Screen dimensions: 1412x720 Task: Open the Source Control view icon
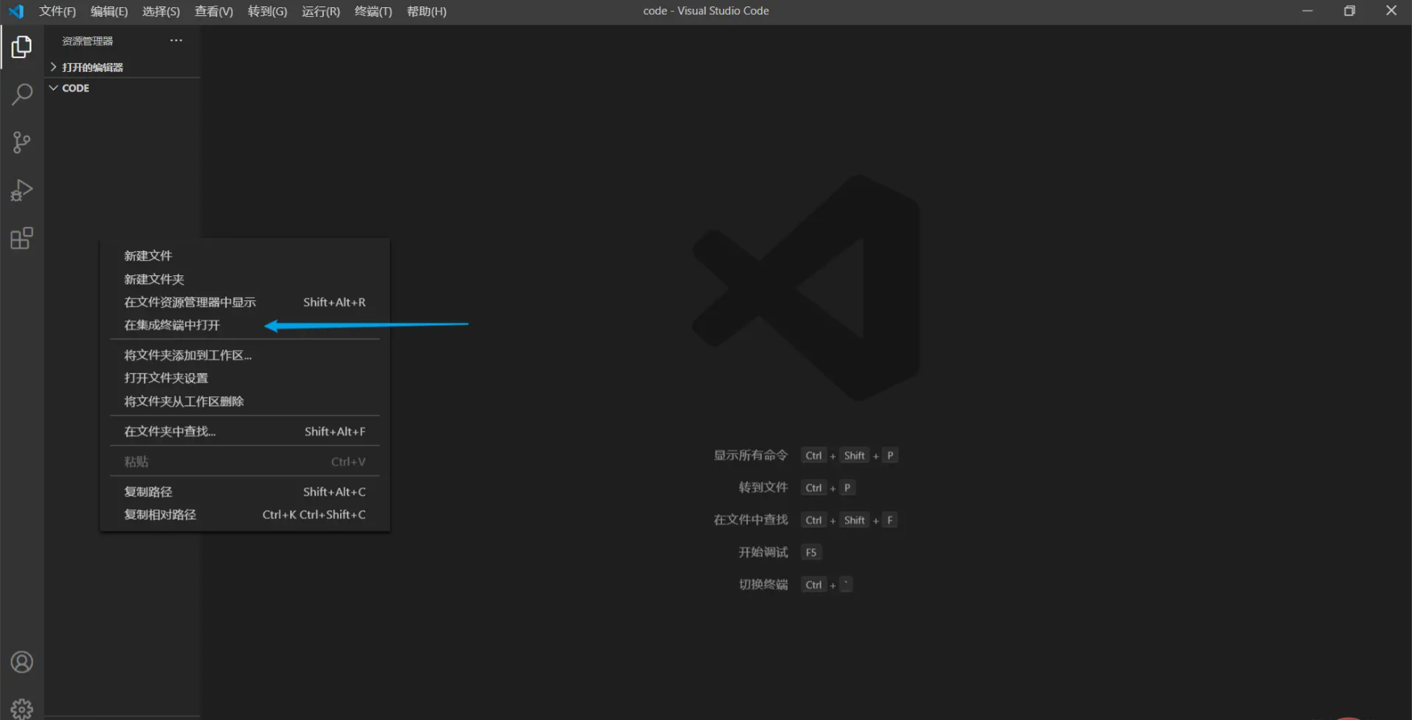(22, 143)
